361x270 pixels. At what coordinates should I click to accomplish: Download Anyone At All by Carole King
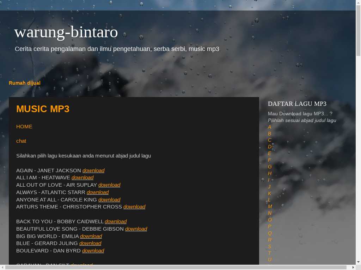(x=109, y=200)
